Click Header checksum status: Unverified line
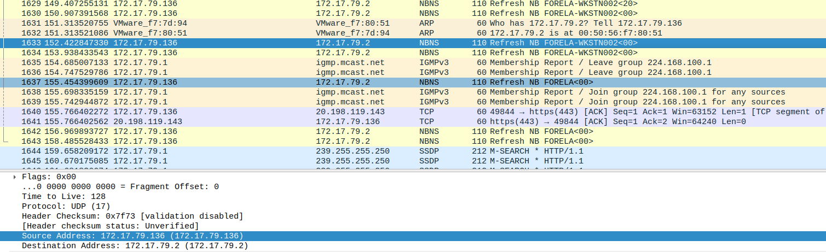 click(110, 226)
